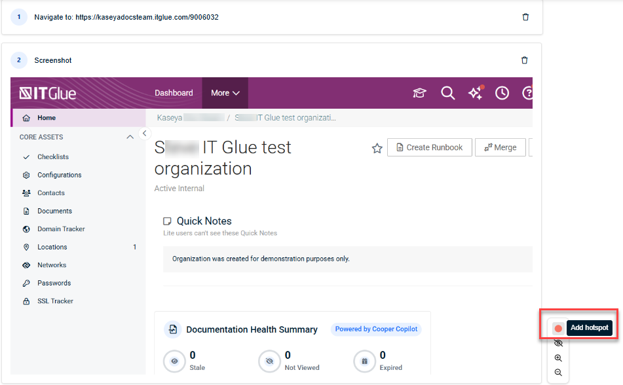Follow the Kaseya breadcrumb link

191,118
